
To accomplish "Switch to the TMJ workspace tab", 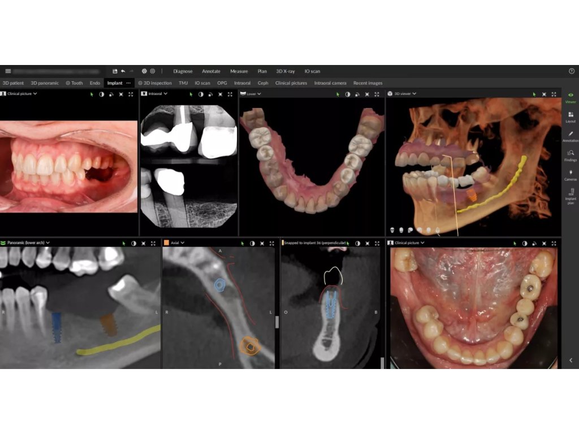I will (183, 83).
